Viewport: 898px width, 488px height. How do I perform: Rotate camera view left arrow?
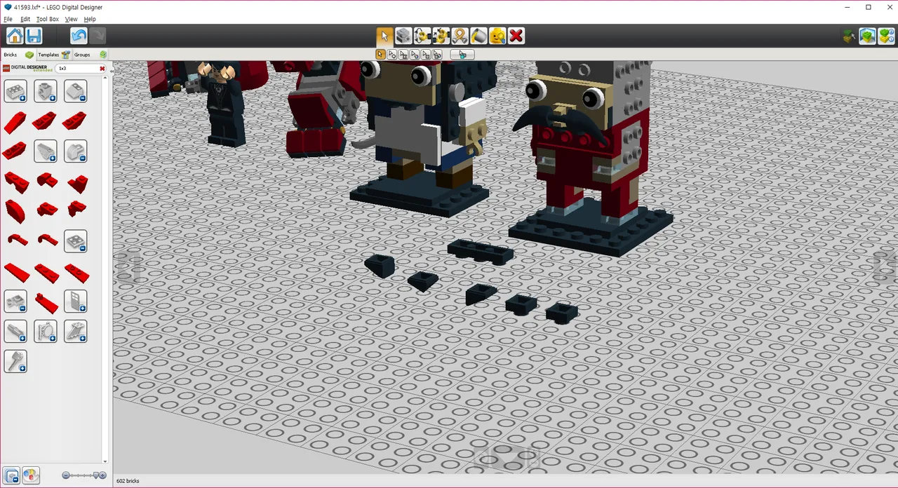(128, 266)
